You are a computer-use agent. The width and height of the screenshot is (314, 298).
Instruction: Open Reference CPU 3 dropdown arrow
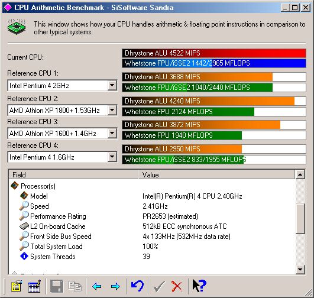click(x=112, y=134)
